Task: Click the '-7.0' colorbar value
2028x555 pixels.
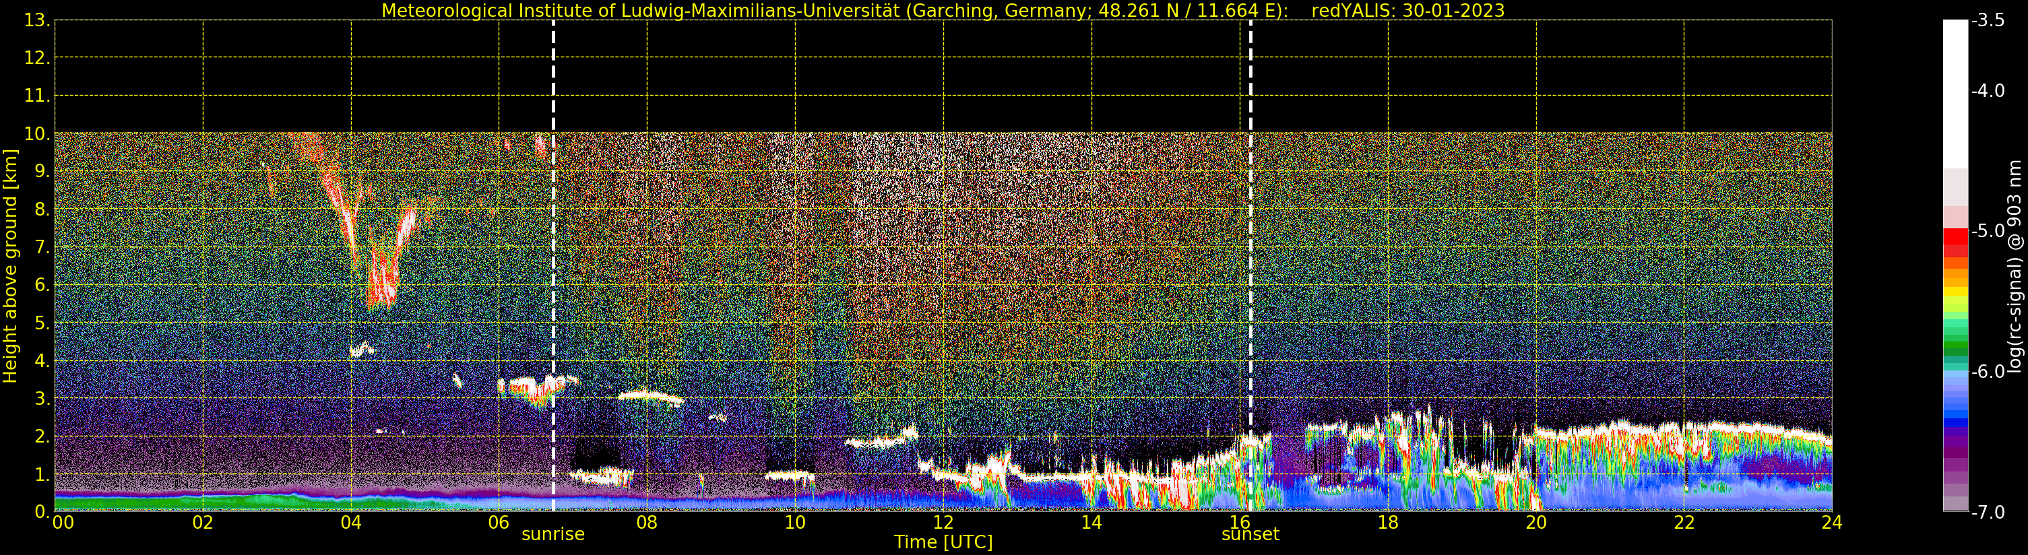Action: (1988, 513)
